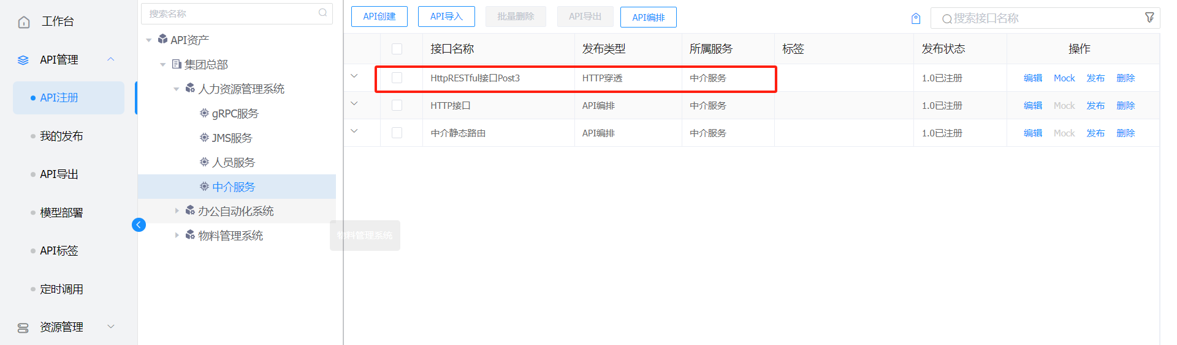Click the 人力资源管理系统 system icon
This screenshot has width=1177, height=345.
[x=190, y=88]
